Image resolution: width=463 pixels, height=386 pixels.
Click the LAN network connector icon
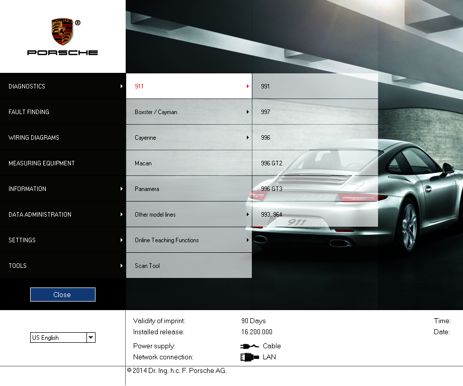[250, 357]
